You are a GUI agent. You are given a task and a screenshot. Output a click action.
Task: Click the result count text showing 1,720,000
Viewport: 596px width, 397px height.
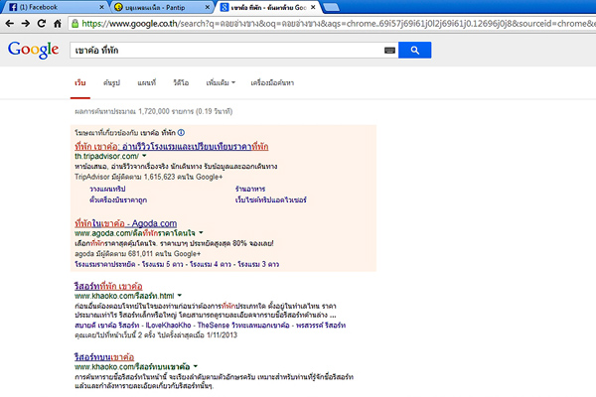(154, 111)
